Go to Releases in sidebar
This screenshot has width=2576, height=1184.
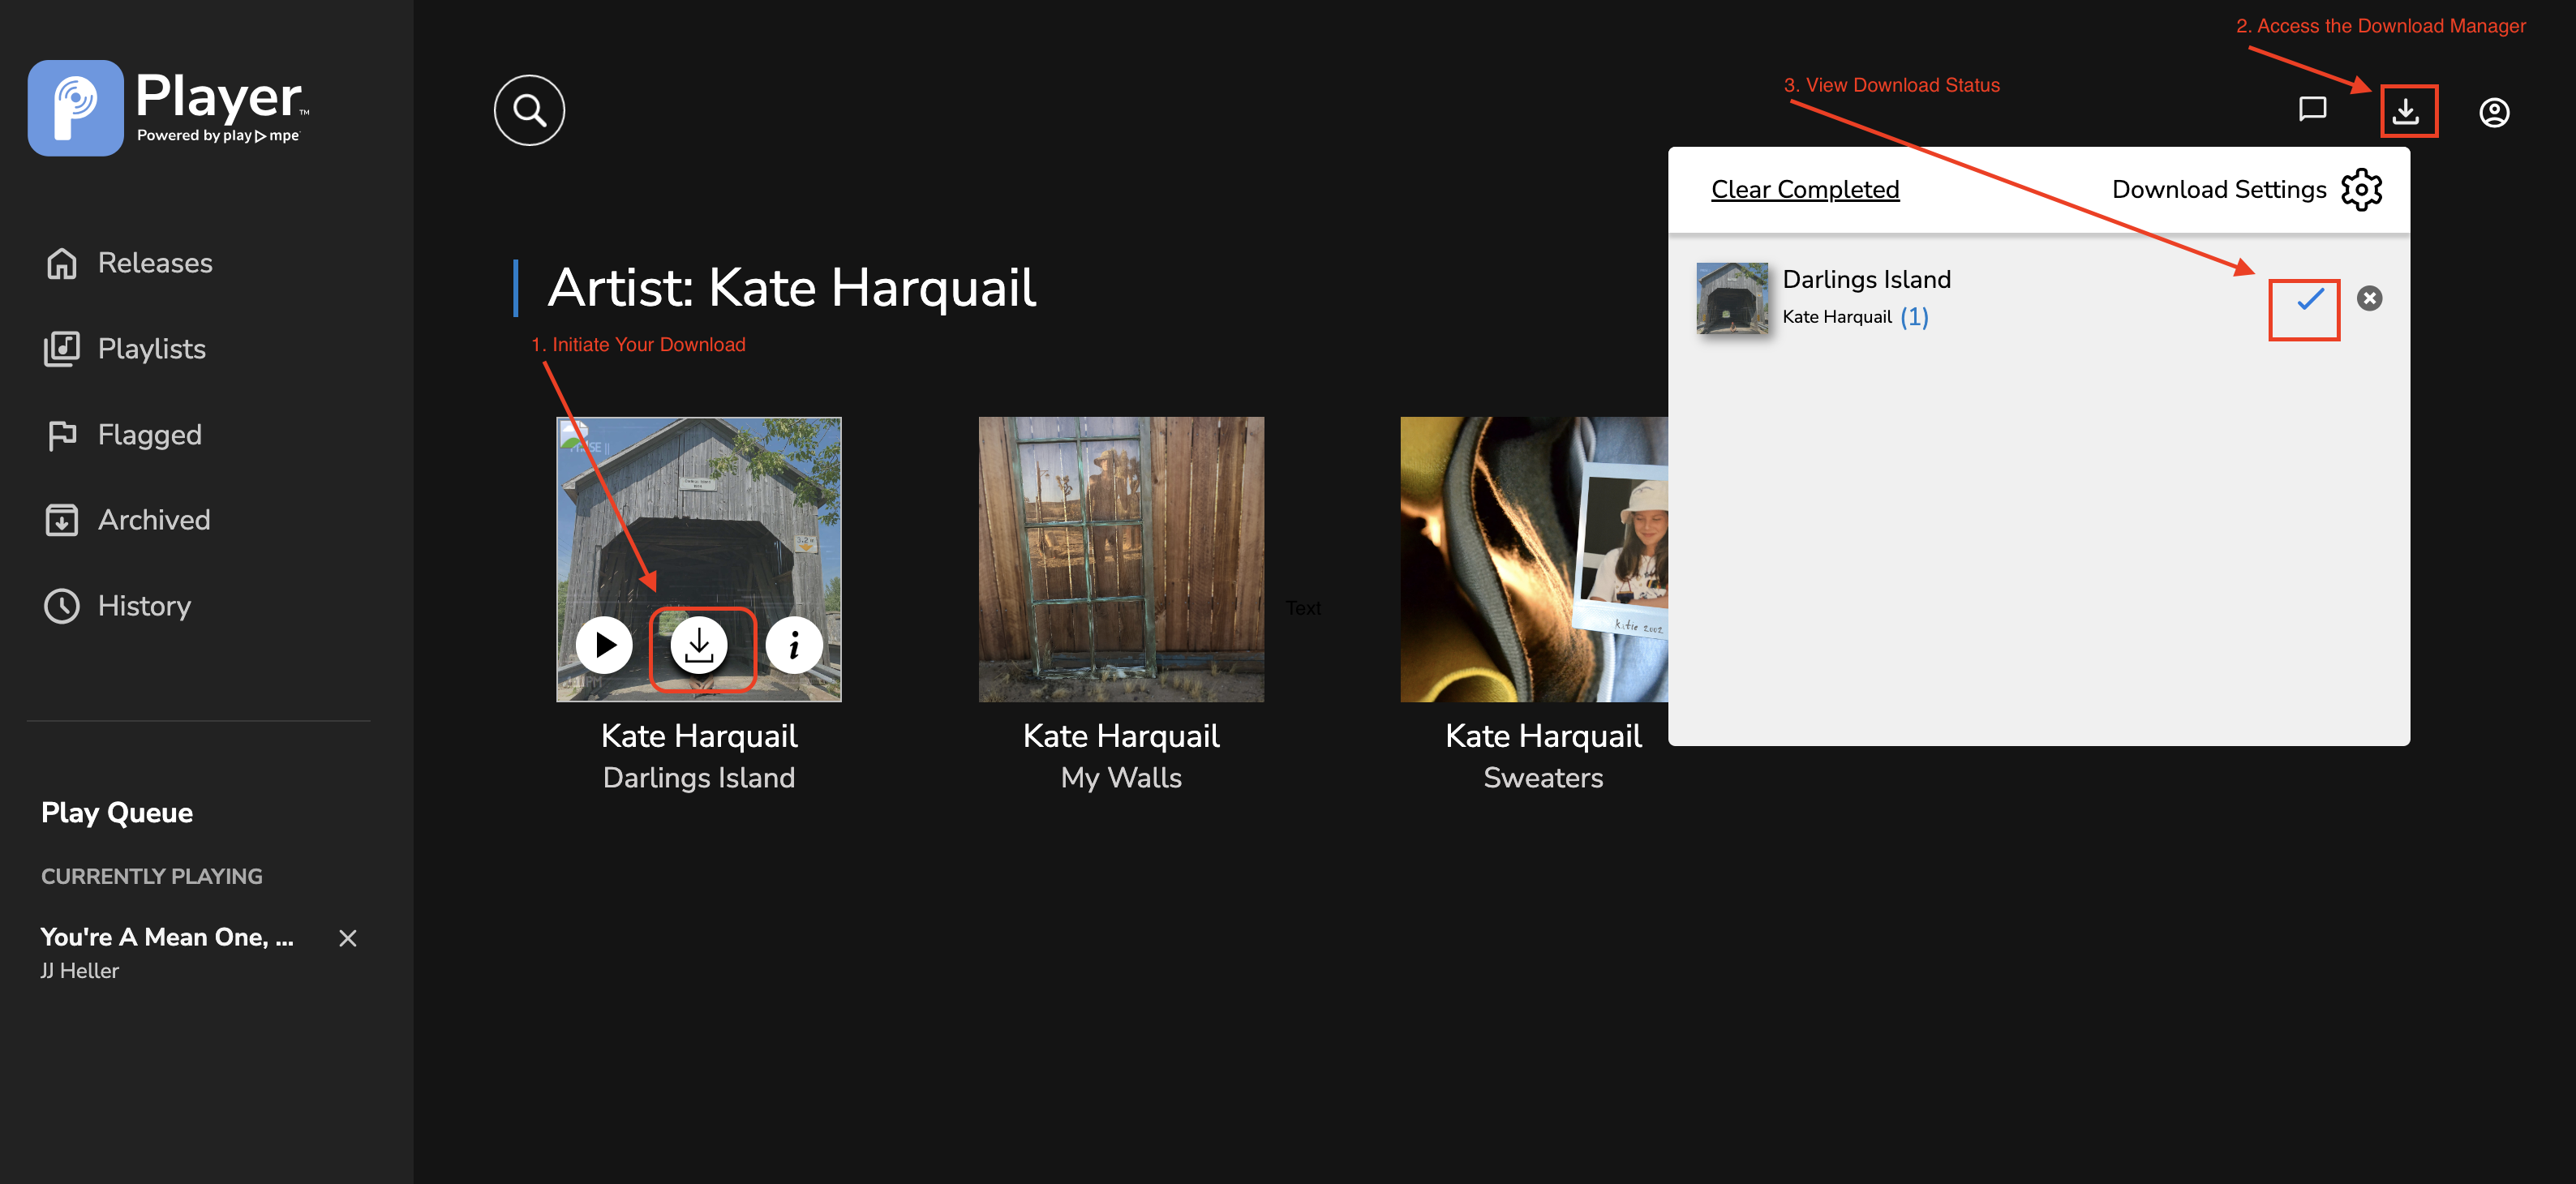[x=154, y=263]
